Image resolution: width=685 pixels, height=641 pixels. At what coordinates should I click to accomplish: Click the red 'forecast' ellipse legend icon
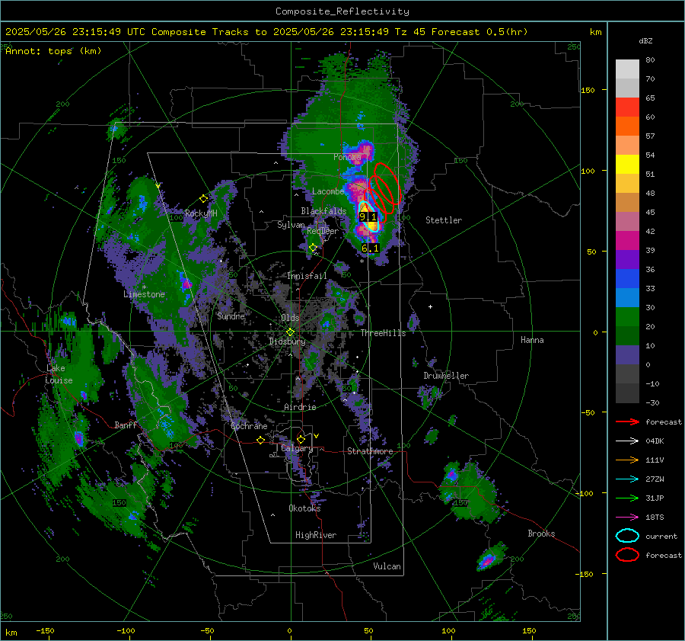click(627, 555)
